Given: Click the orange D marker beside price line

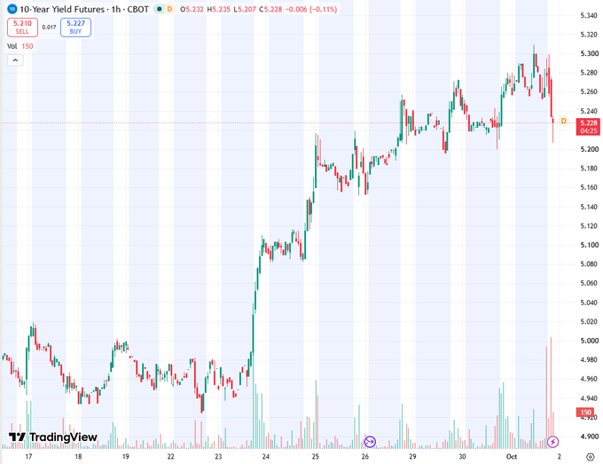Looking at the screenshot, I should click(563, 122).
